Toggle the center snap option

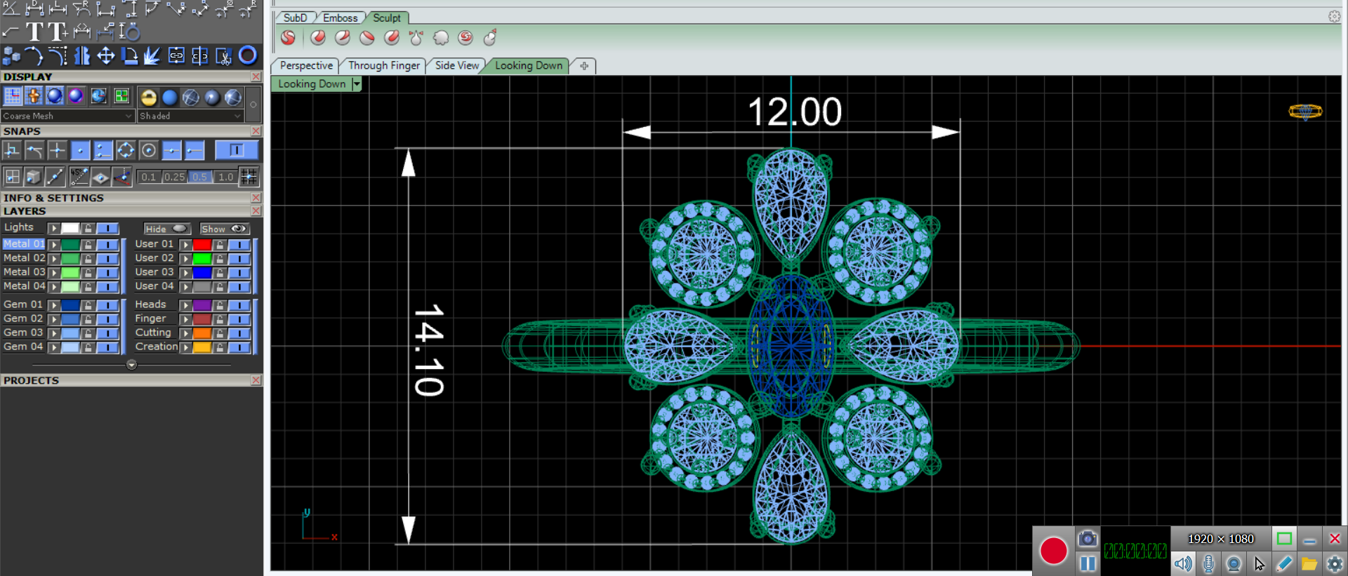coord(148,150)
